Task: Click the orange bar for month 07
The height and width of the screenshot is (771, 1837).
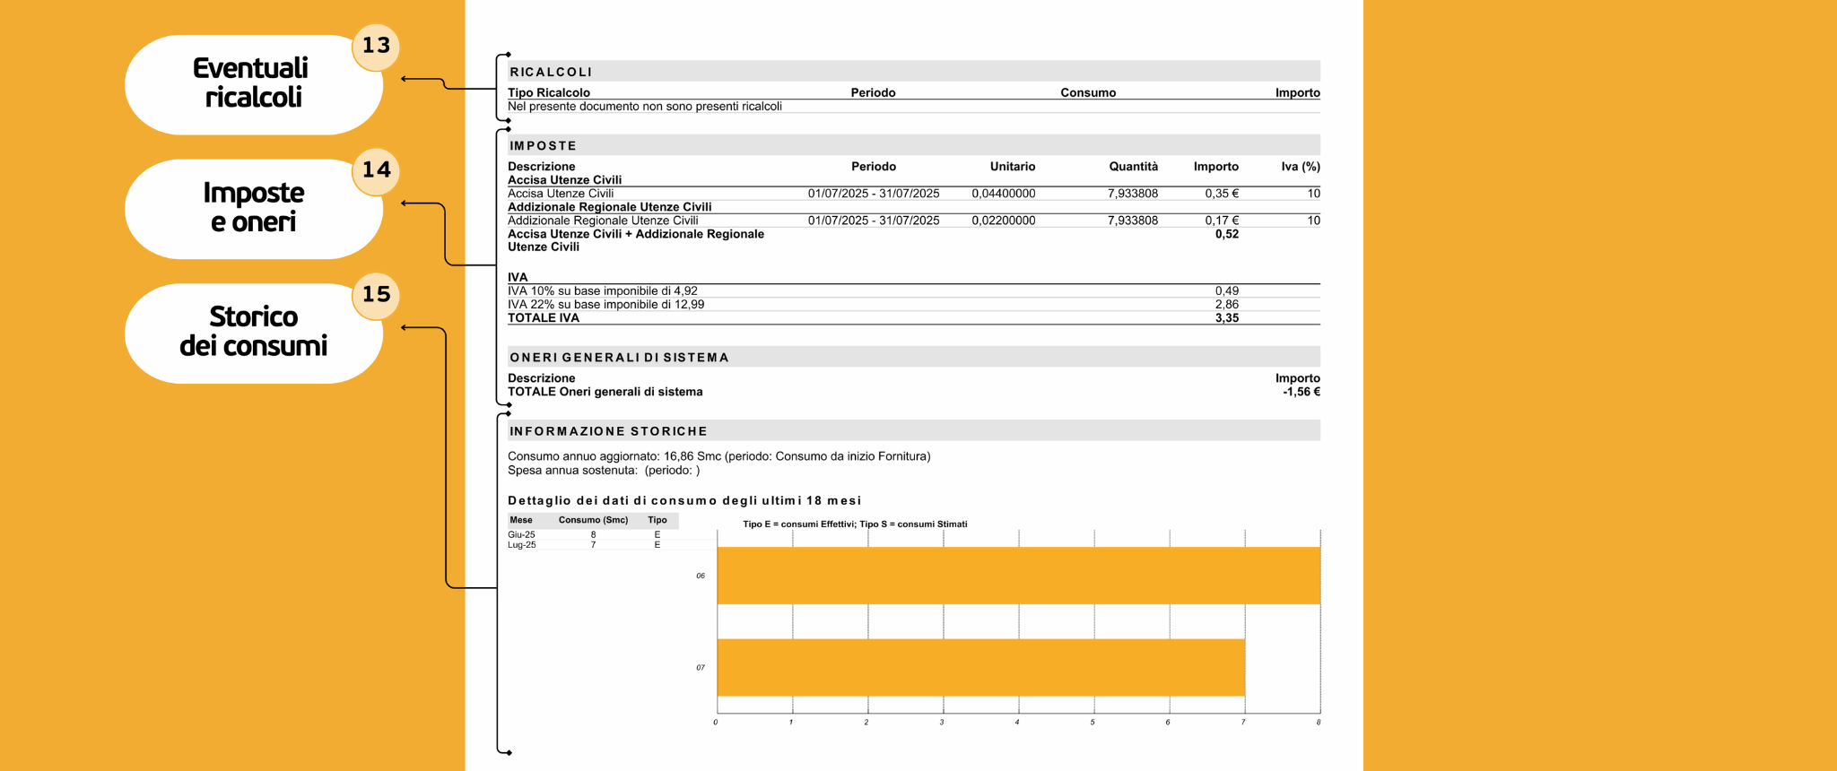Action: [980, 667]
